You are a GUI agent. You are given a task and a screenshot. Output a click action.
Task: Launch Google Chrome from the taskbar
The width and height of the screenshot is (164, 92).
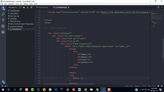click(x=97, y=90)
